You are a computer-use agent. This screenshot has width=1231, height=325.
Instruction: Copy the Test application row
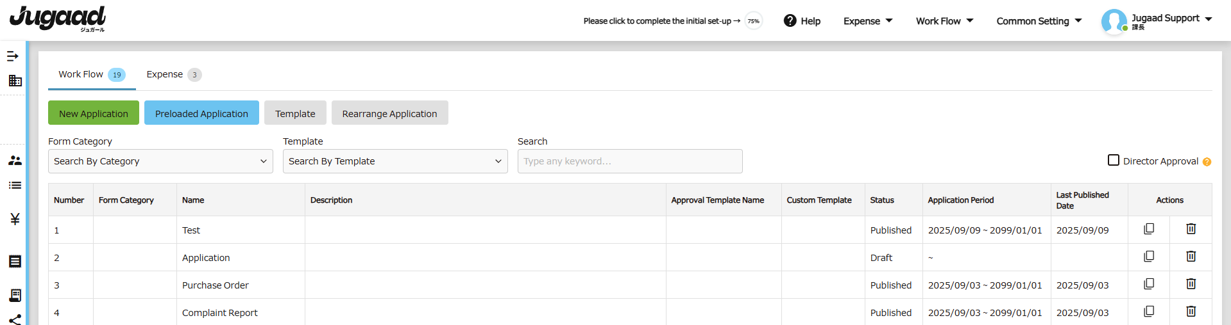[x=1149, y=229]
